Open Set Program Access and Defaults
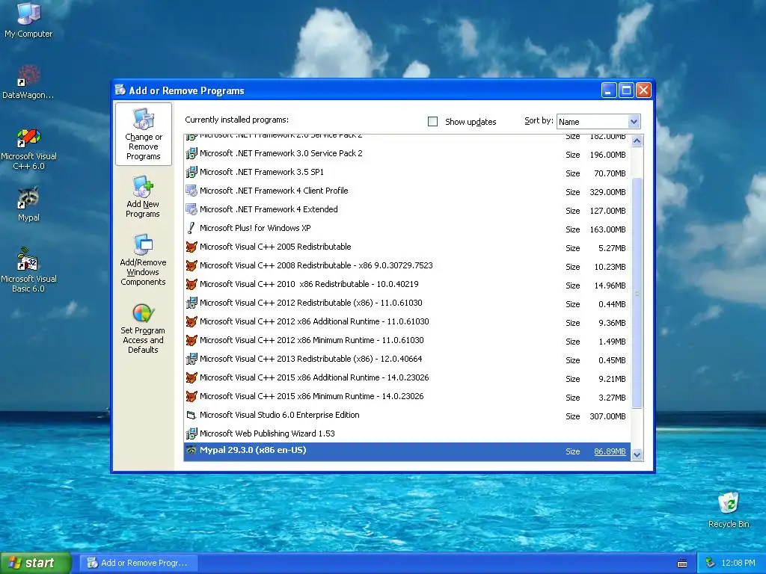This screenshot has height=574, width=766. [x=143, y=328]
